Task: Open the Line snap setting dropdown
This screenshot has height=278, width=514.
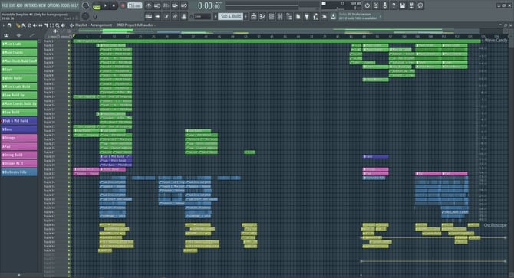Action: [x=202, y=16]
